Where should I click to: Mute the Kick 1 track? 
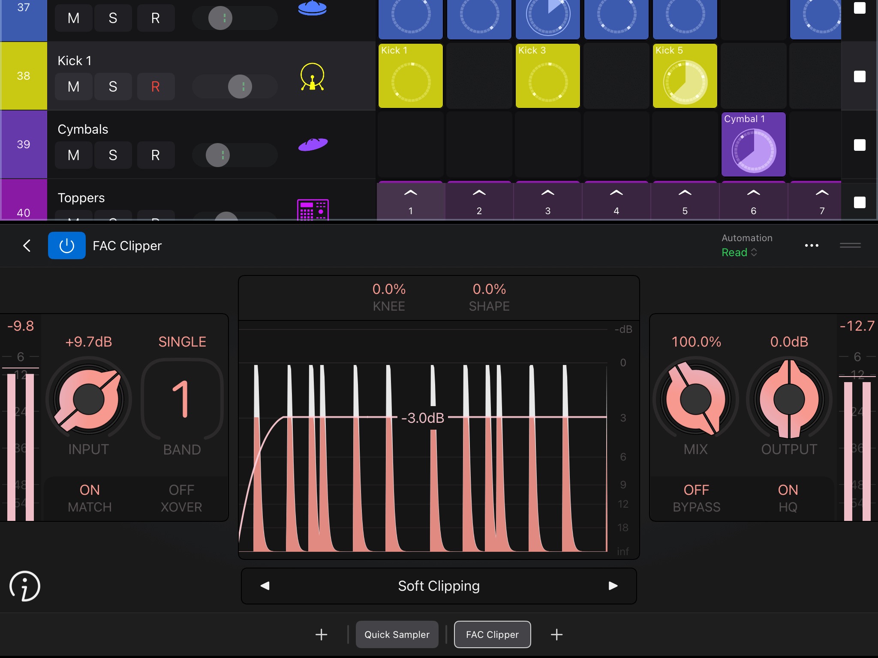[x=74, y=87]
